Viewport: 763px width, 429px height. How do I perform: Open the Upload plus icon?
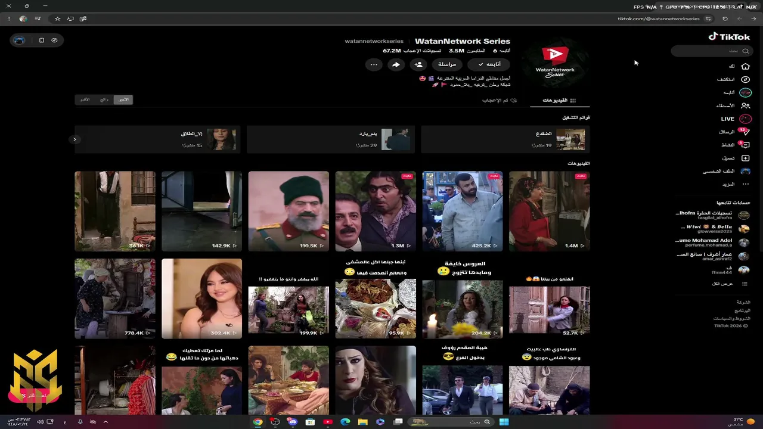coord(745,158)
